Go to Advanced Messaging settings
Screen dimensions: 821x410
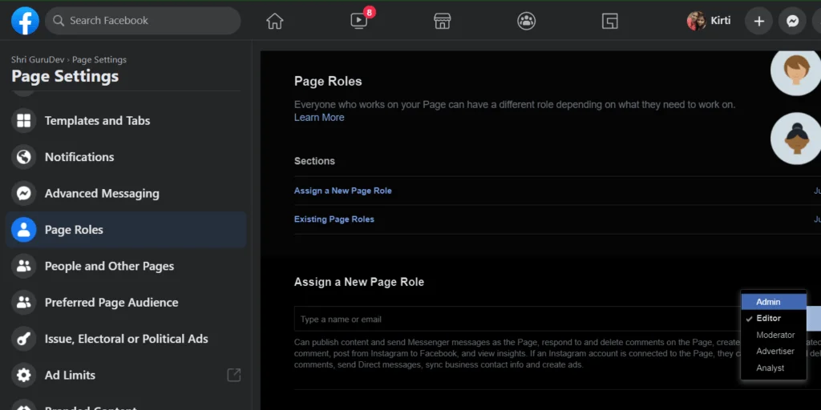[x=102, y=194]
